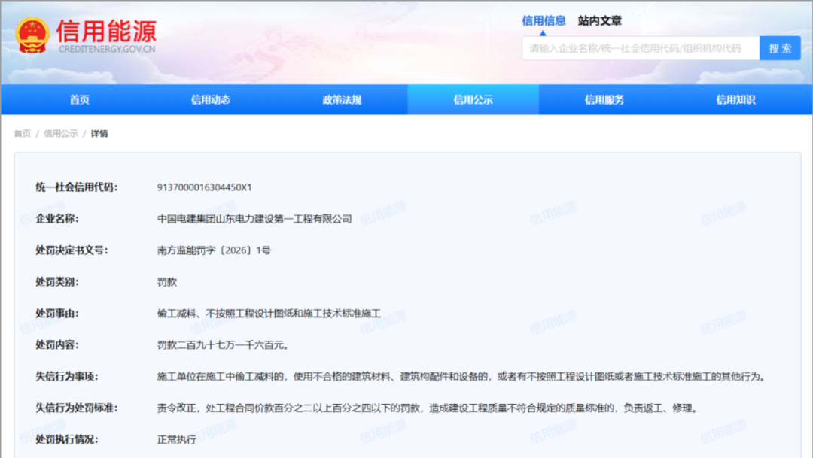Go to 信用公示 via breadcrumb link
Image resolution: width=813 pixels, height=458 pixels.
61,134
